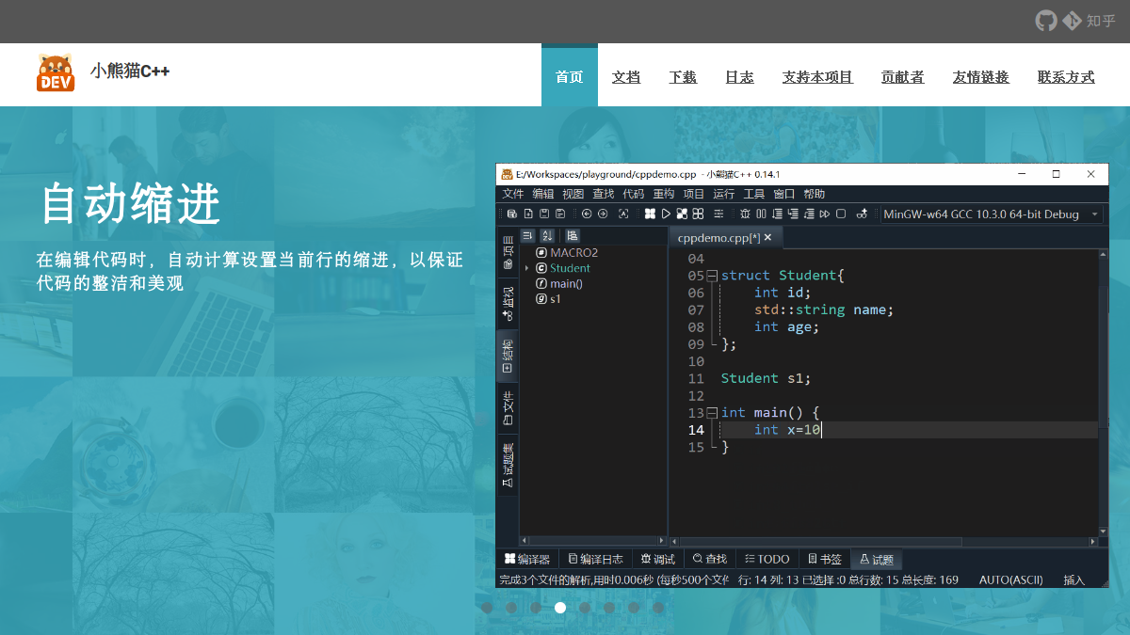Screen dimensions: 1130x635
Task: Open the 监视 side panel tab
Action: [508, 306]
